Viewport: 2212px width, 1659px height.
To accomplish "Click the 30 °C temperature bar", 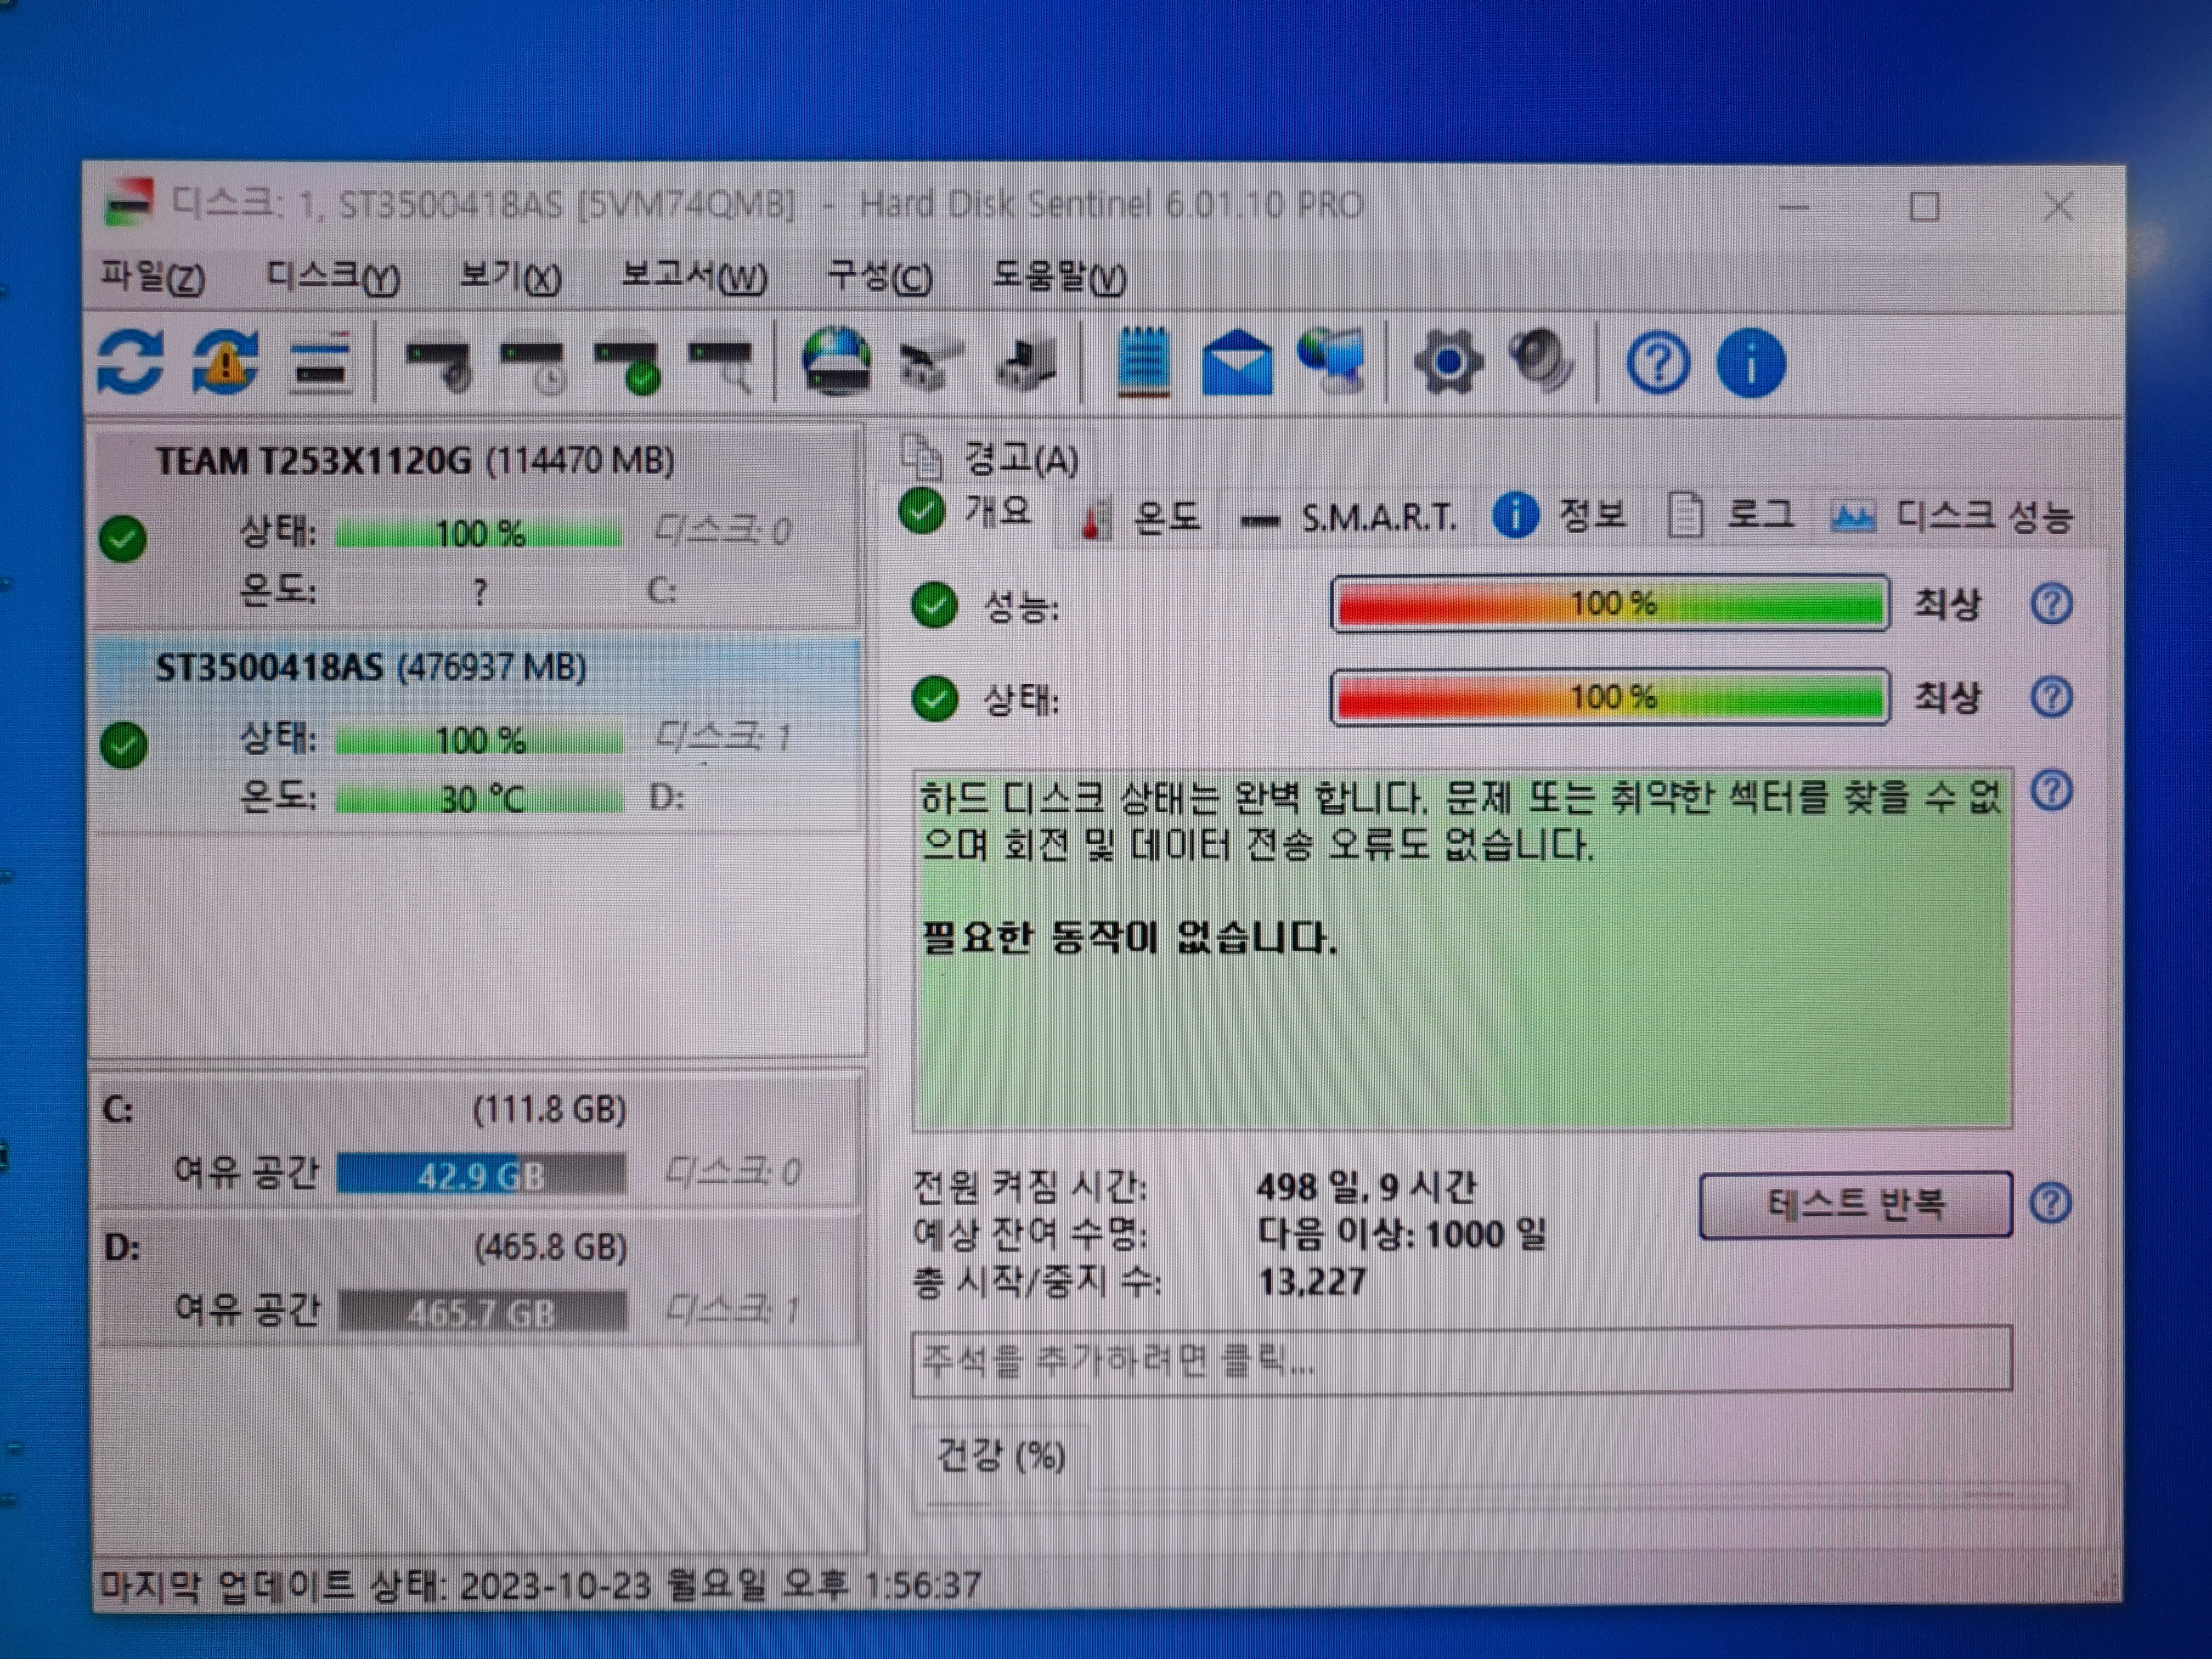I will click(x=479, y=799).
